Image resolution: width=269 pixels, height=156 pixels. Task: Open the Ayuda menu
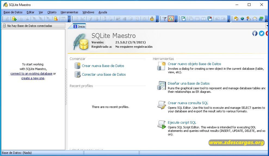[103, 12]
